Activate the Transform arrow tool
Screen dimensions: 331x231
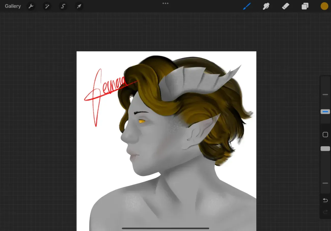pos(79,6)
